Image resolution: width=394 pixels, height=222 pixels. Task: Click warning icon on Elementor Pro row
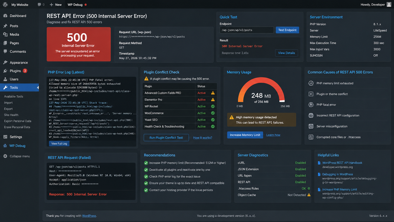click(213, 100)
